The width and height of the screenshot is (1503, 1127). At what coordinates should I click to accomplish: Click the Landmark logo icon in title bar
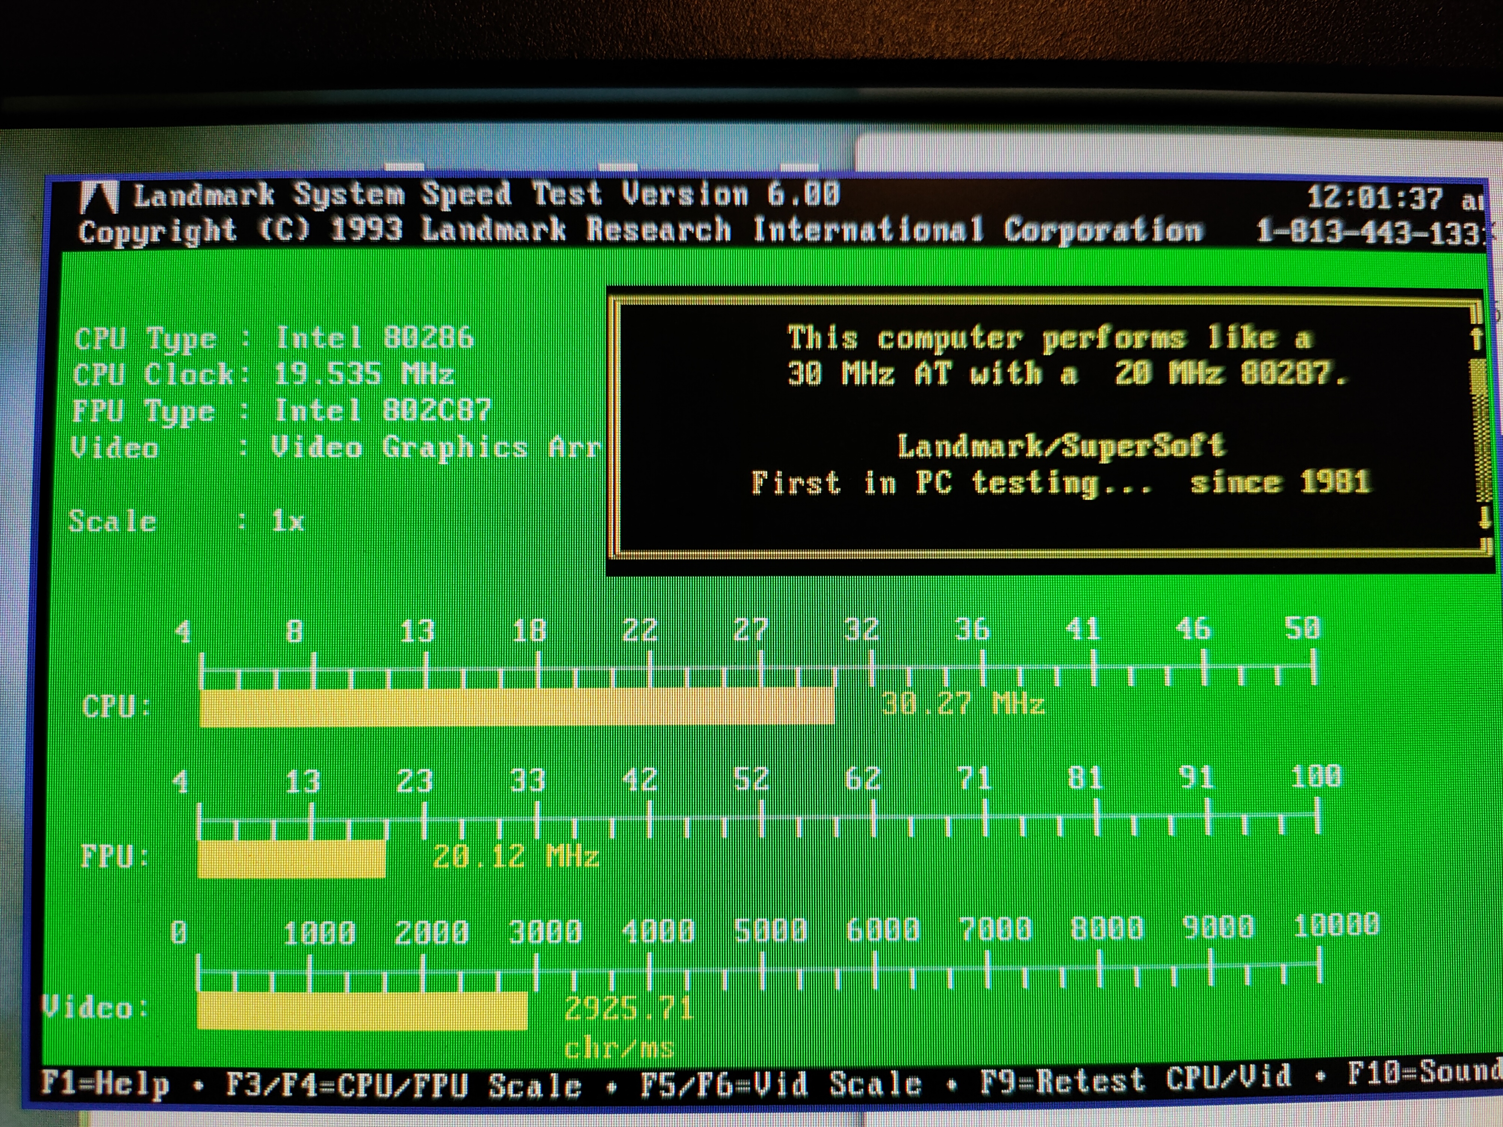[99, 197]
